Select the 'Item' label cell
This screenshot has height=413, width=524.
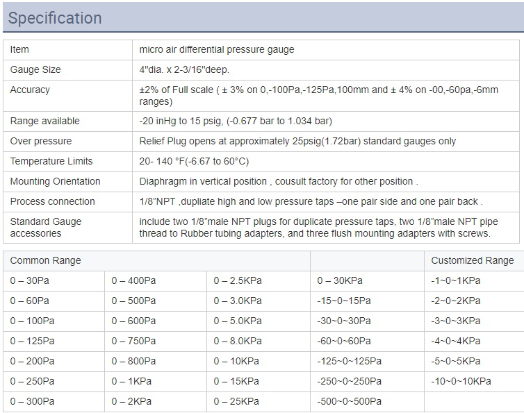68,50
